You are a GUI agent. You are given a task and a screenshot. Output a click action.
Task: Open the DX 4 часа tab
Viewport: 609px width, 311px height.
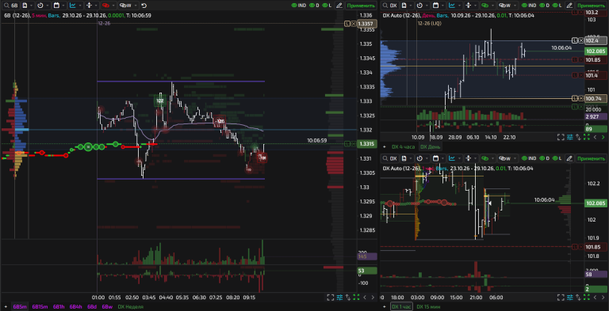[x=403, y=147]
